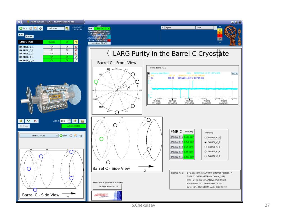
Task: Toggle the Impurity [ppm] trend curve checkbox
Action: coord(149,73)
